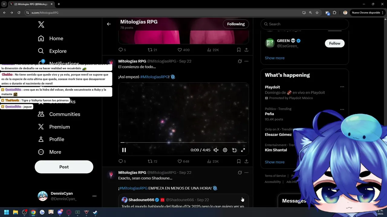This screenshot has width=387, height=217.
Task: Open Grok actions on El comienzo post
Action: (240, 61)
